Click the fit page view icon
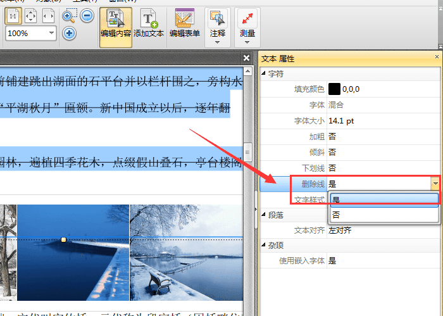The height and width of the screenshot is (316, 443). (30, 16)
